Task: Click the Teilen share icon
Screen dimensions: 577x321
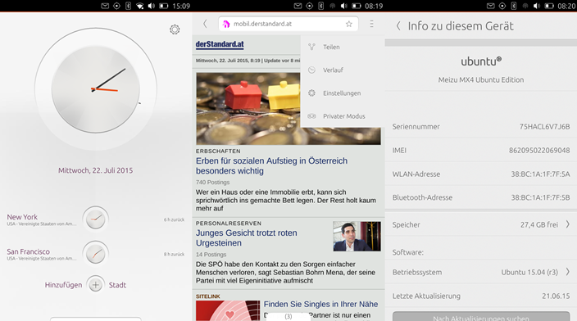Action: [x=311, y=47]
